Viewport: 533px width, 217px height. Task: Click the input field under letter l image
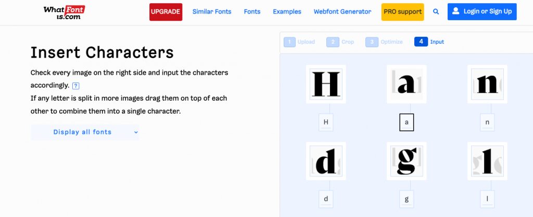click(487, 199)
